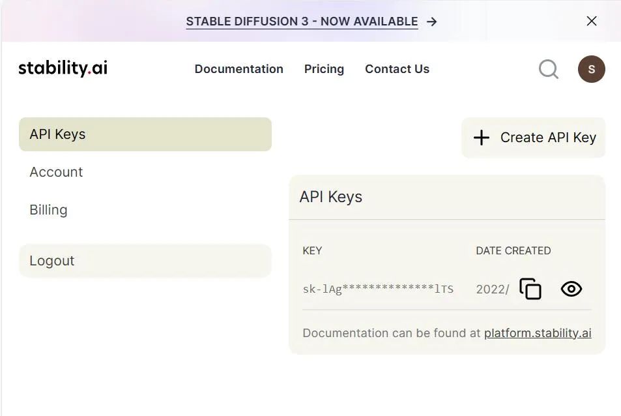Open the Contact Us page
The height and width of the screenshot is (416, 621).
(x=397, y=69)
